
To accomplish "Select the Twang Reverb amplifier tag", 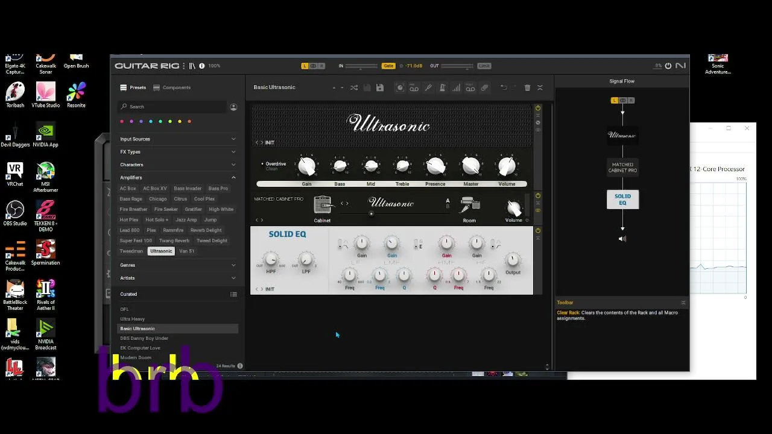I will coord(174,241).
